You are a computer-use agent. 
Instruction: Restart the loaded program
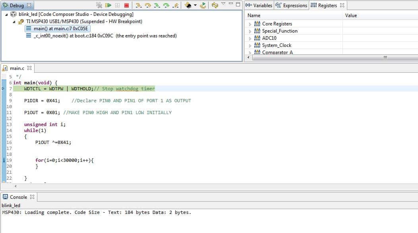[x=203, y=5]
